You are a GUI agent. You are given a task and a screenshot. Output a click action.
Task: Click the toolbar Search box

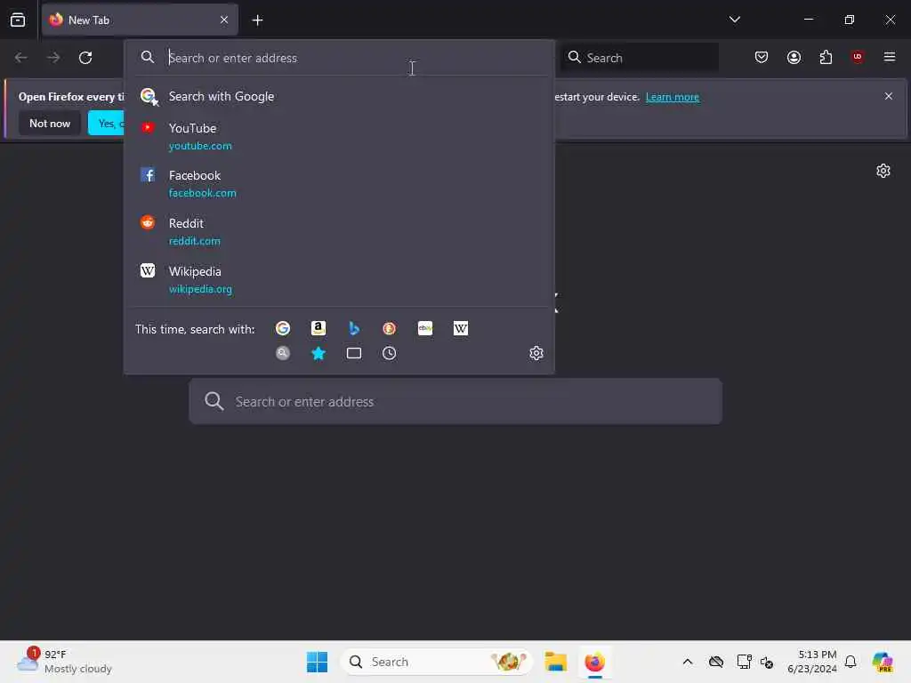click(640, 58)
